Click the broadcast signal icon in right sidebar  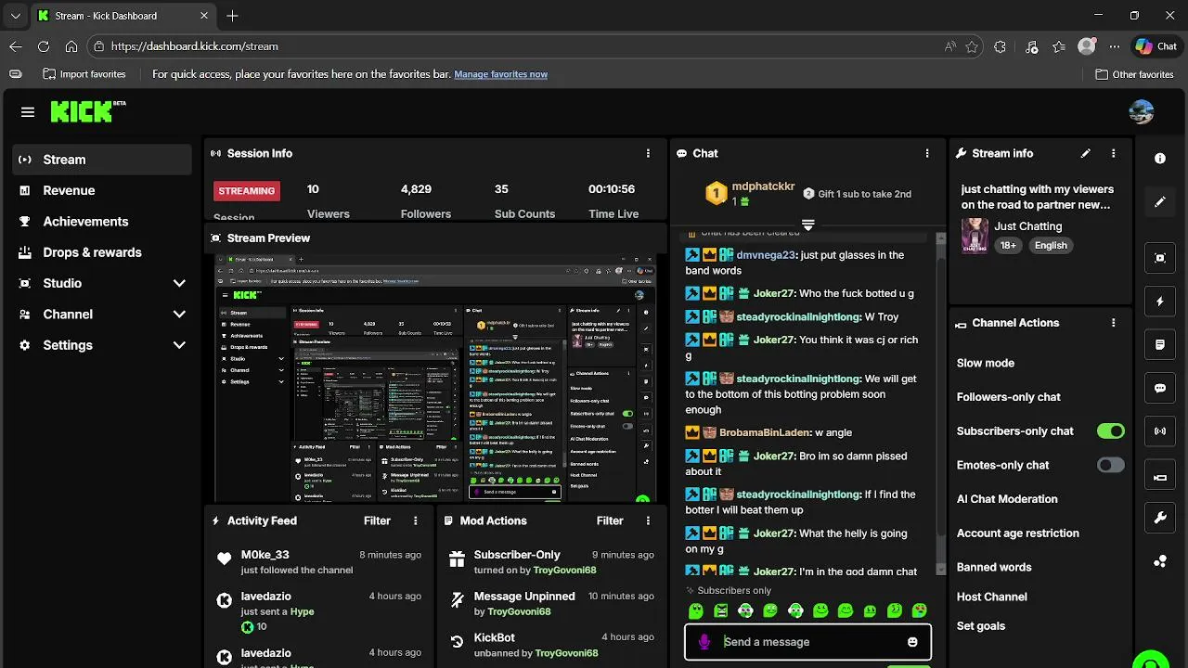point(1160,431)
